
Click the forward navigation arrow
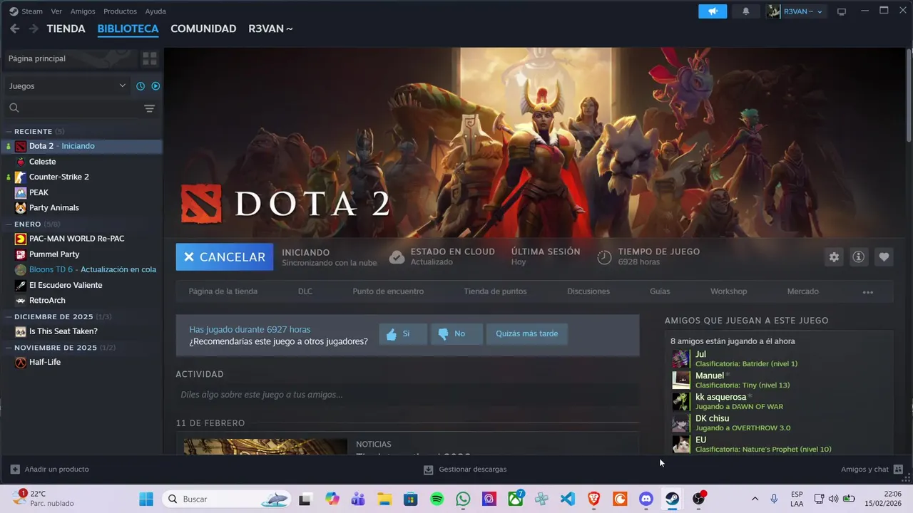tap(34, 28)
